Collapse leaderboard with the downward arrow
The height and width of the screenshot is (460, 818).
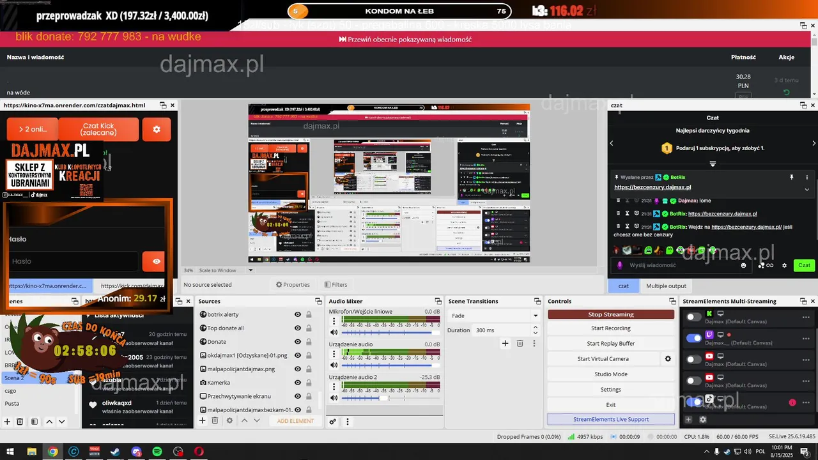(x=713, y=164)
